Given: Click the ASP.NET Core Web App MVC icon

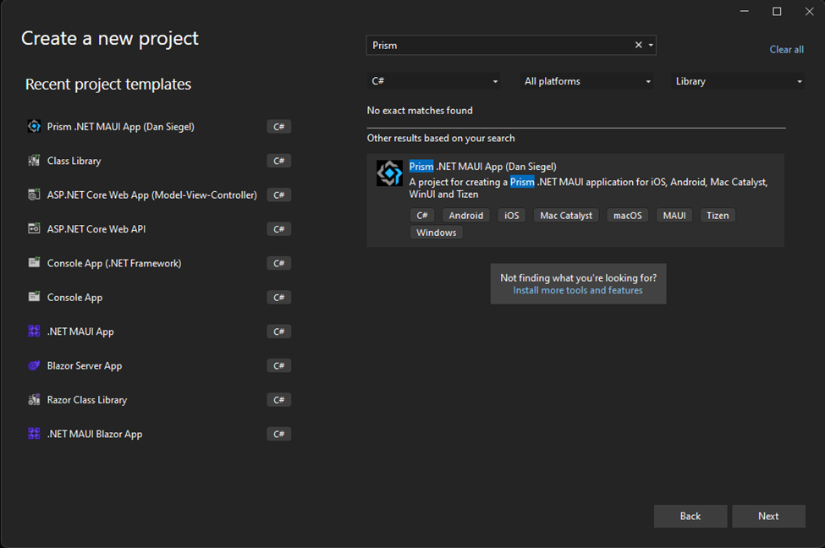Looking at the screenshot, I should 34,195.
